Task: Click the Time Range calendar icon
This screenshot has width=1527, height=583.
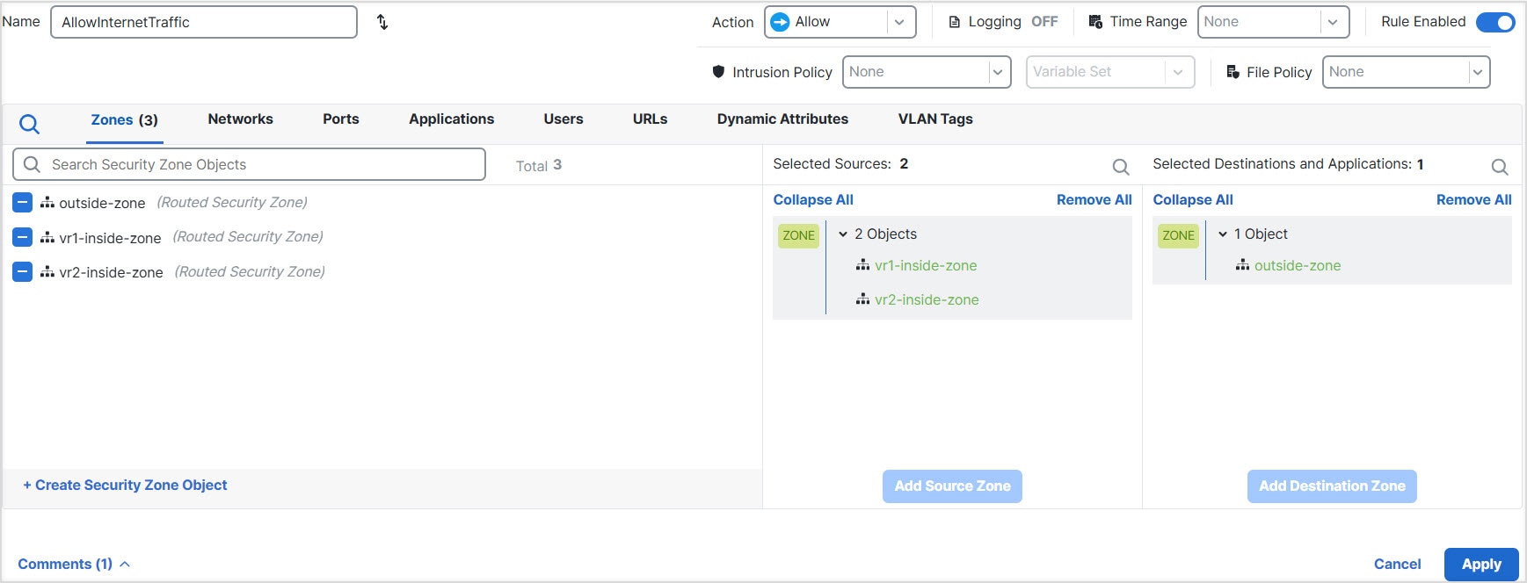Action: 1095,22
